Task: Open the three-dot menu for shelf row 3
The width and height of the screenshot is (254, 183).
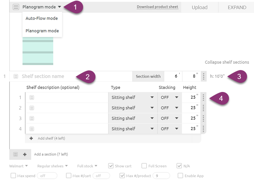Action: pyautogui.click(x=204, y=118)
